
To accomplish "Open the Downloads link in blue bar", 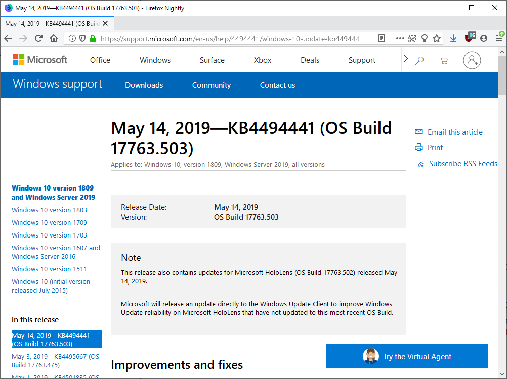I will tap(144, 85).
